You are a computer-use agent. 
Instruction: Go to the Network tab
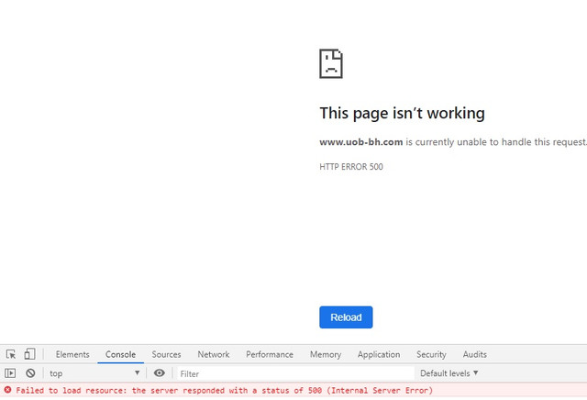coord(214,354)
